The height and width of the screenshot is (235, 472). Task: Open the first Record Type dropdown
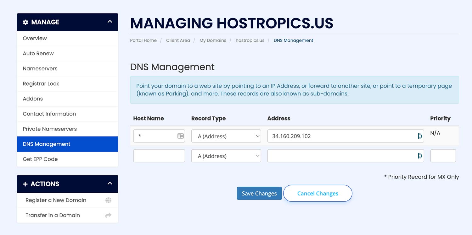[x=226, y=136]
